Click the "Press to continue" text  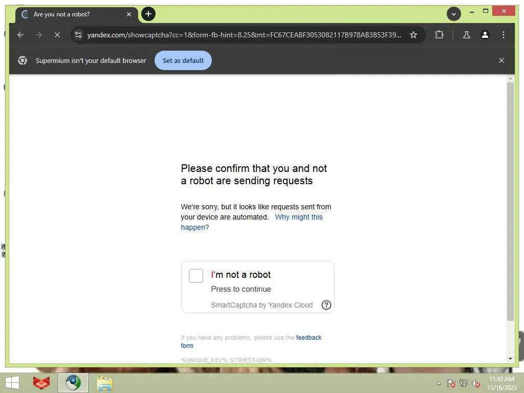[241, 289]
